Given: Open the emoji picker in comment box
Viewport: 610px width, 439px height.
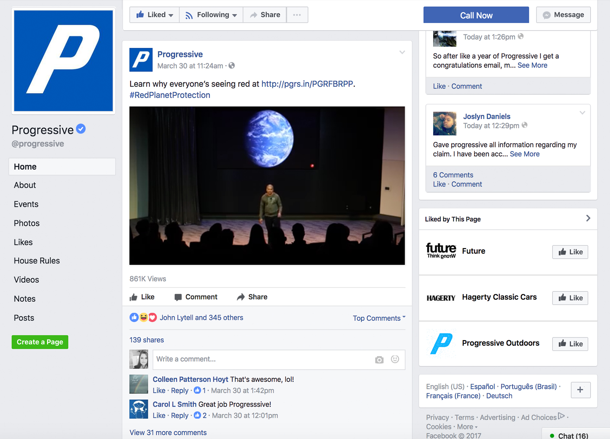Looking at the screenshot, I should click(395, 359).
